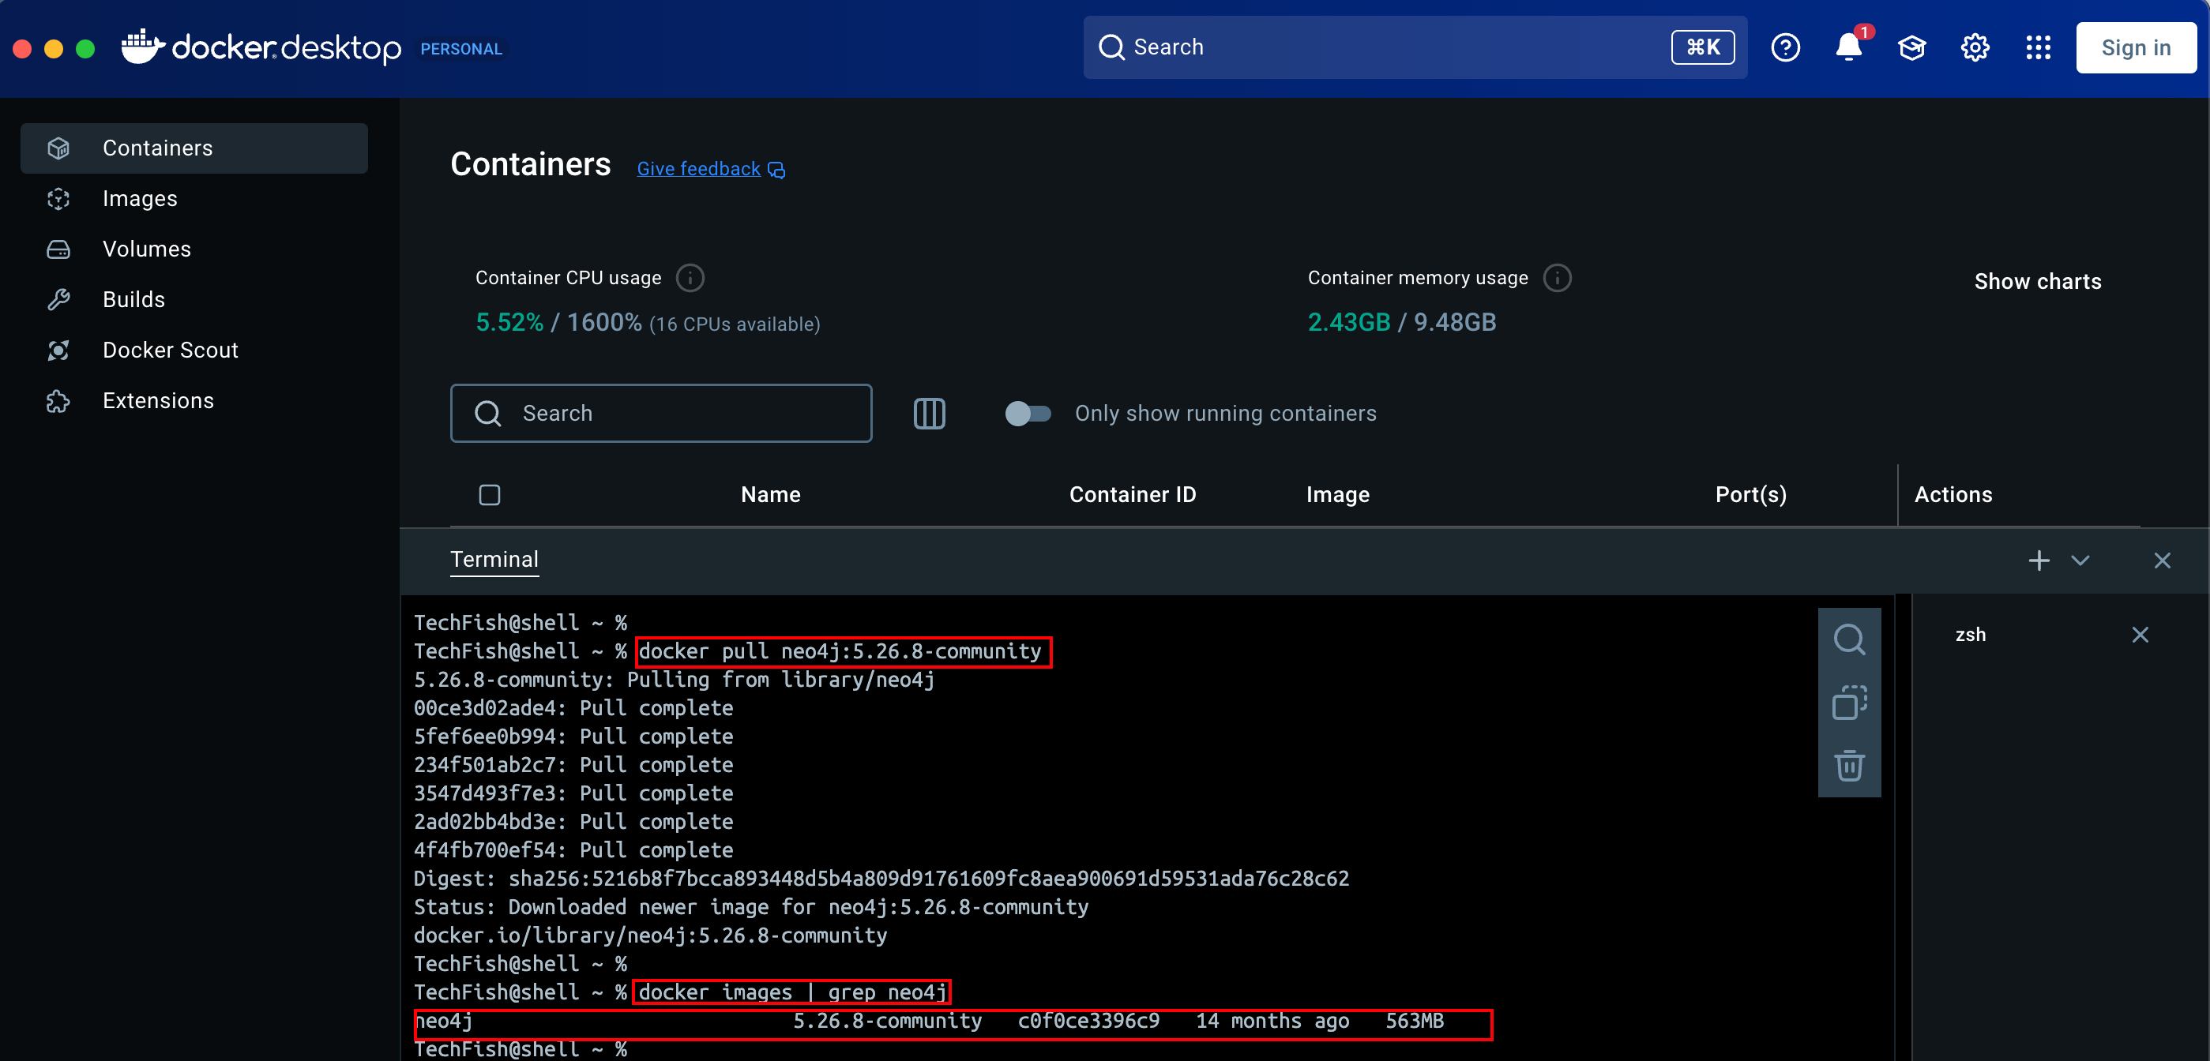
Task: Open the manage columns icon
Action: [929, 414]
